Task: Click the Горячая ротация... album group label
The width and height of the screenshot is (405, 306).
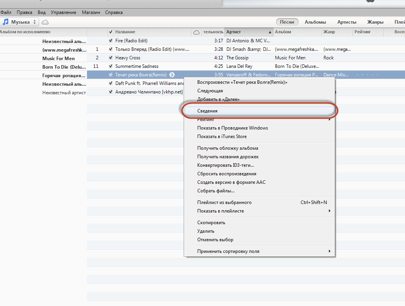Action: pyautogui.click(x=64, y=76)
